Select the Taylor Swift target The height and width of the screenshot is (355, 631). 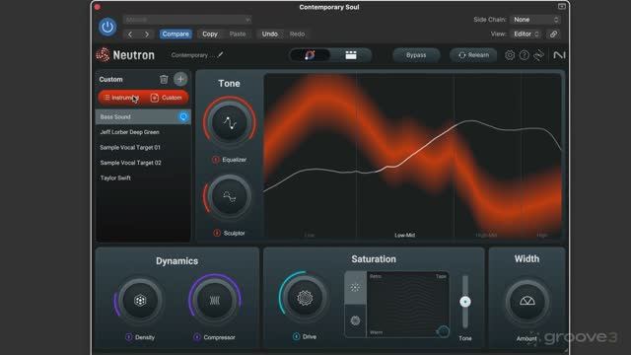coord(143,177)
